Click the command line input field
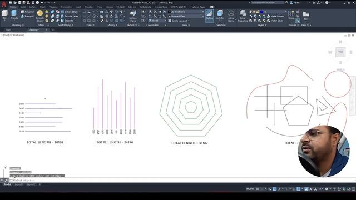 pos(182,180)
